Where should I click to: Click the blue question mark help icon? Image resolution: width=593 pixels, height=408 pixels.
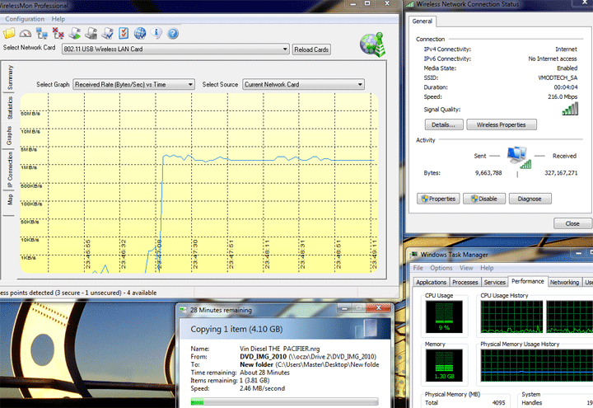coord(173,34)
